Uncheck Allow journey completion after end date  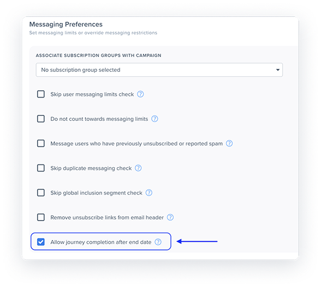(41, 242)
